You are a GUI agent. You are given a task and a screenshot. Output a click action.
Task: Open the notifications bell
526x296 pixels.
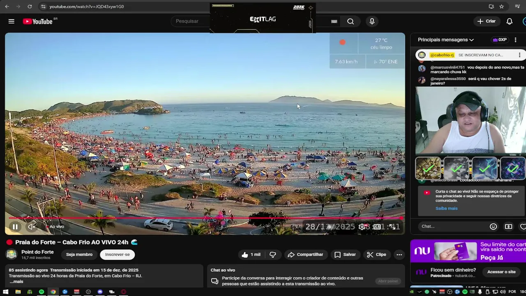point(509,21)
